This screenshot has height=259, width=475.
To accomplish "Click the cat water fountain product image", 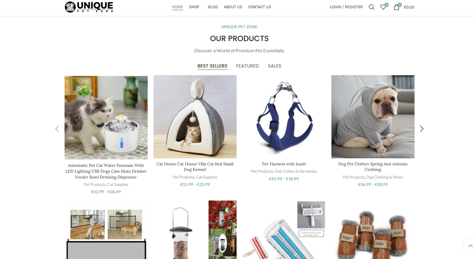I will (x=106, y=118).
